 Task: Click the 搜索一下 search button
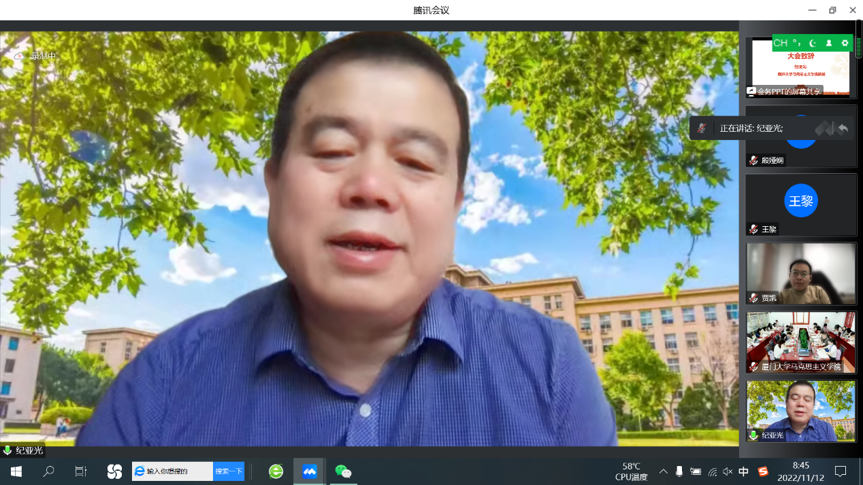229,471
